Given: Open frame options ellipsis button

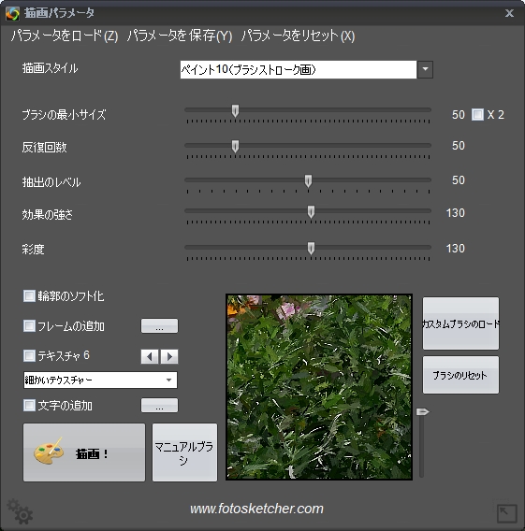Looking at the screenshot, I should click(x=159, y=325).
